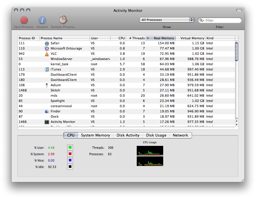Click the Sample Process magnifier icon

pos(63,20)
